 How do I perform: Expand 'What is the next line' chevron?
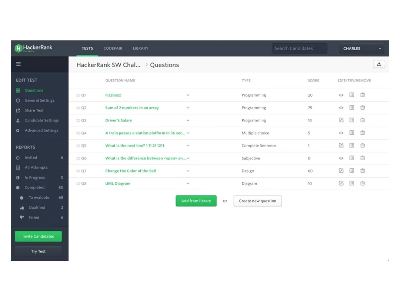point(188,145)
